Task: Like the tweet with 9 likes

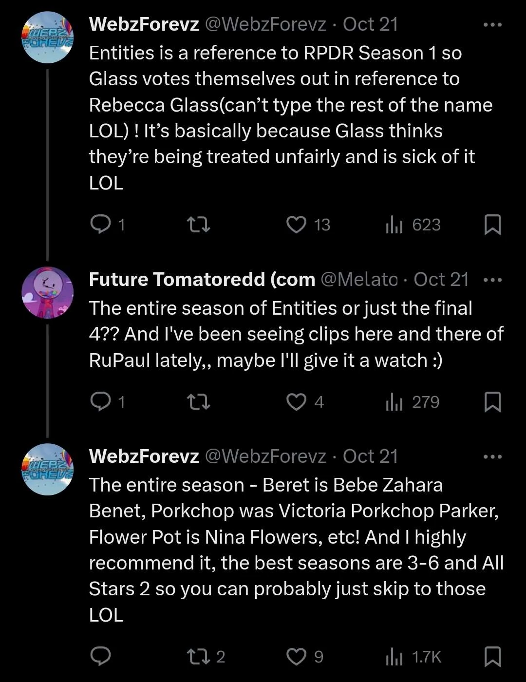Action: coord(296,657)
